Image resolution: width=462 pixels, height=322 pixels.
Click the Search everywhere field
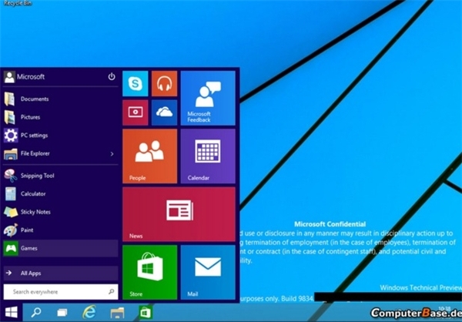pos(61,292)
